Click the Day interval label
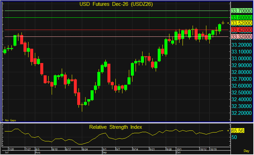Screen dimensions: 254x155 246,151
